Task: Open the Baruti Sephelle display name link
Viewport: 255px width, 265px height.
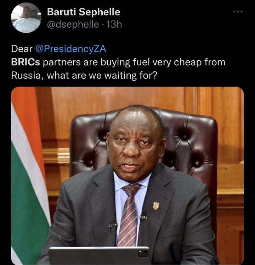Action: point(84,12)
